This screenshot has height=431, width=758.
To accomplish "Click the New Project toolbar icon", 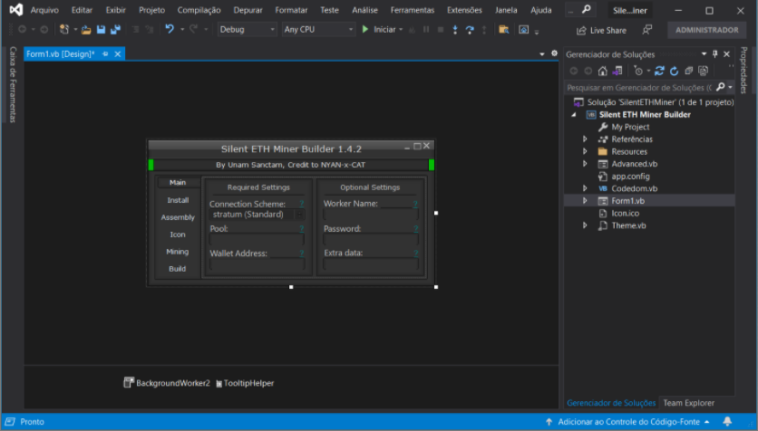I will (63, 30).
